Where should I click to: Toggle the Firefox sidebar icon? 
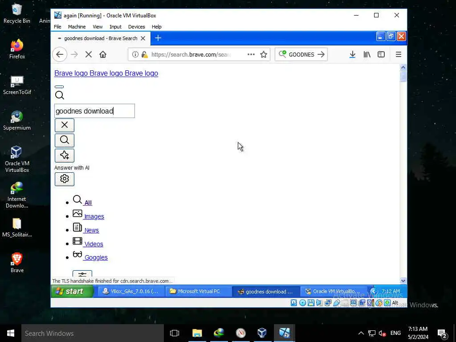pyautogui.click(x=381, y=54)
